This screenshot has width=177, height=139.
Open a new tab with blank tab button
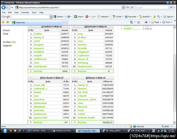(x=65, y=23)
